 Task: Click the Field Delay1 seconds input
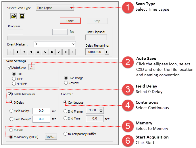(42, 111)
